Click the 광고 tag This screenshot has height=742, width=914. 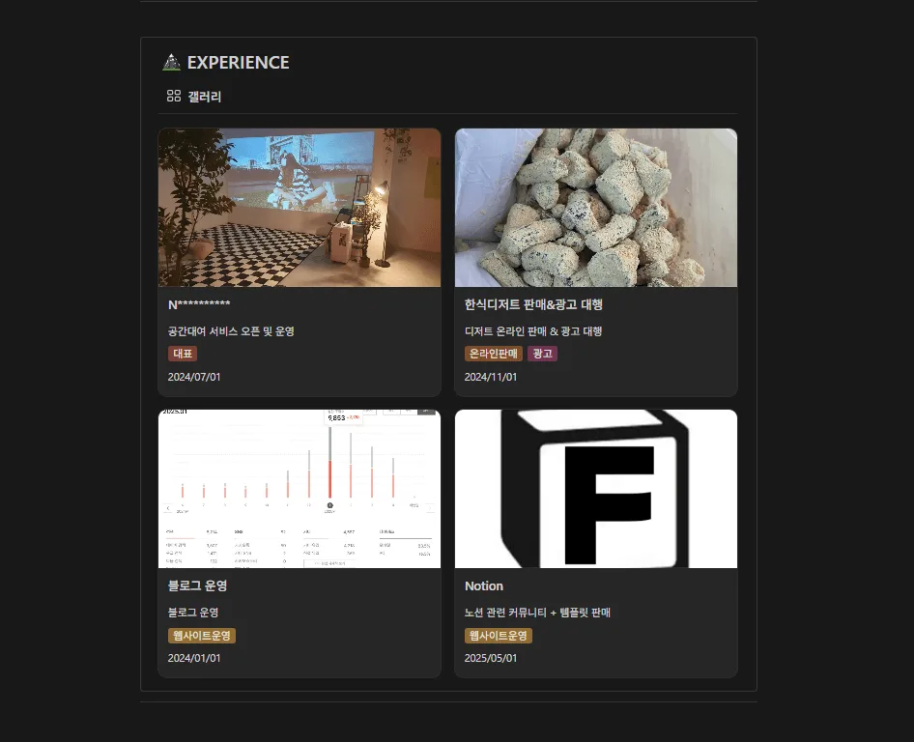pyautogui.click(x=543, y=354)
